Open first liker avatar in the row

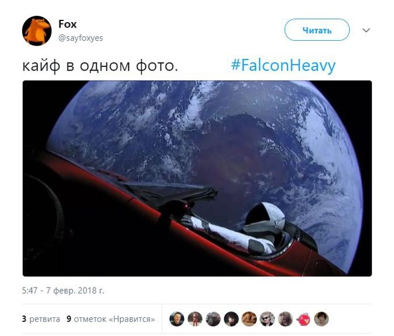(x=177, y=319)
